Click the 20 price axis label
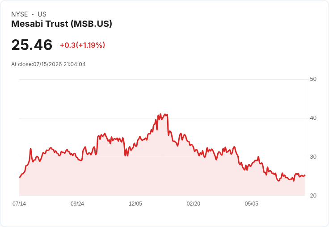The height and width of the screenshot is (227, 329). 313,196
